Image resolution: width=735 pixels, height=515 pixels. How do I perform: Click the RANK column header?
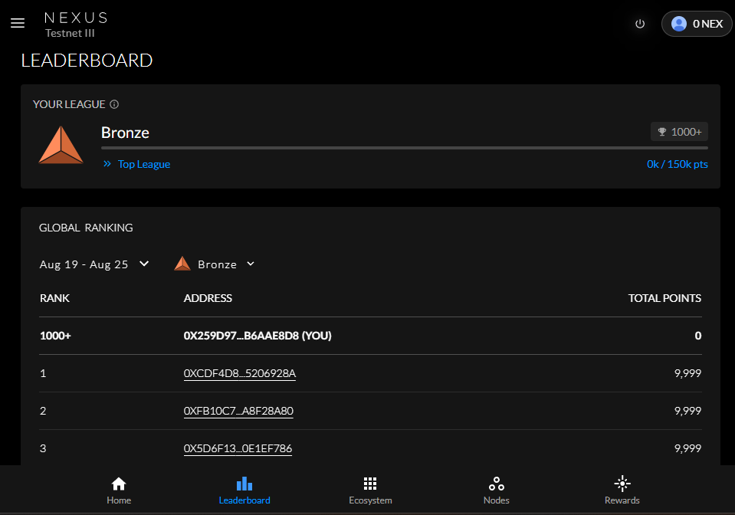54,298
